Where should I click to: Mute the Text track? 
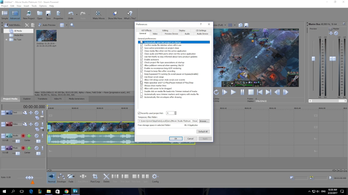pyautogui.click(x=37, y=113)
